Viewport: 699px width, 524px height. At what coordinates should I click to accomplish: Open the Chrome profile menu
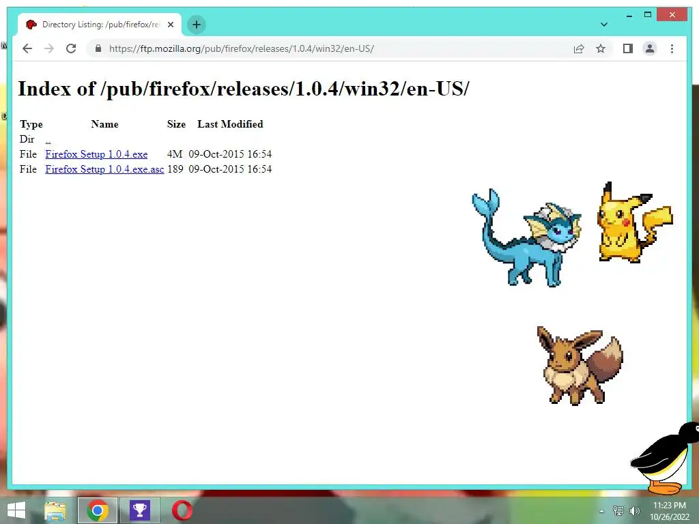tap(650, 48)
